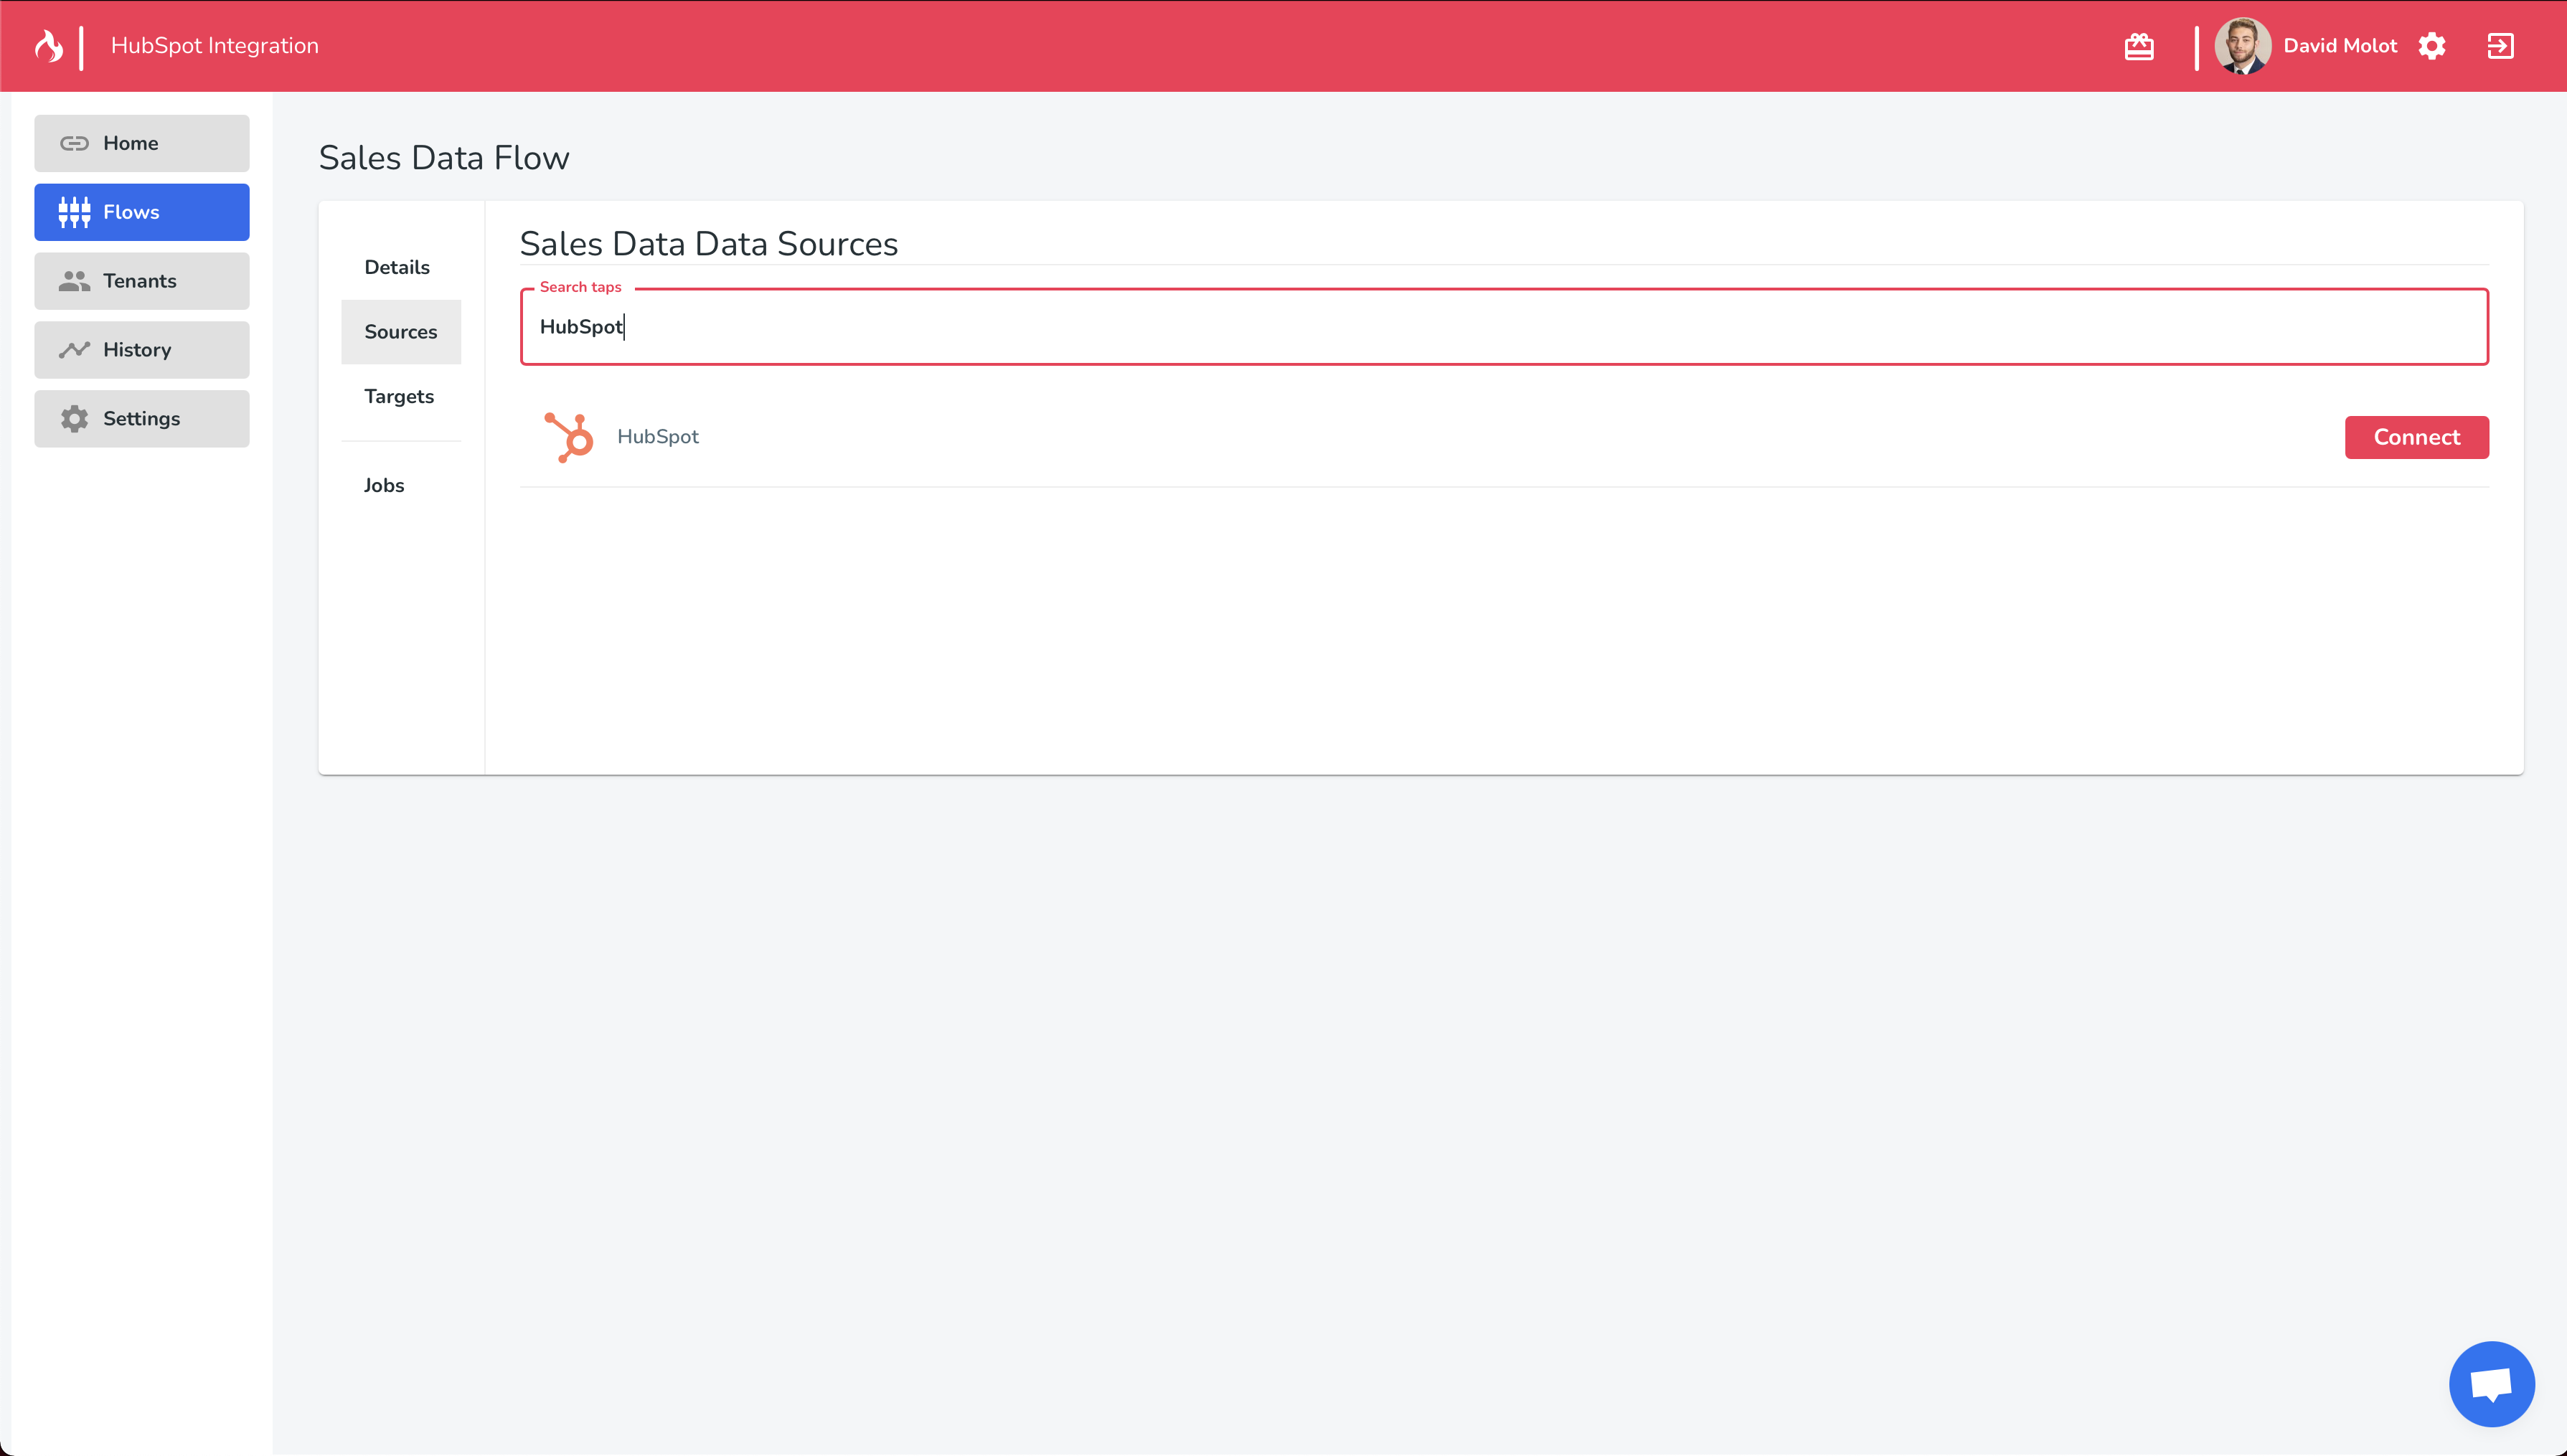Click the flame logo icon
The image size is (2567, 1456).
click(x=49, y=46)
